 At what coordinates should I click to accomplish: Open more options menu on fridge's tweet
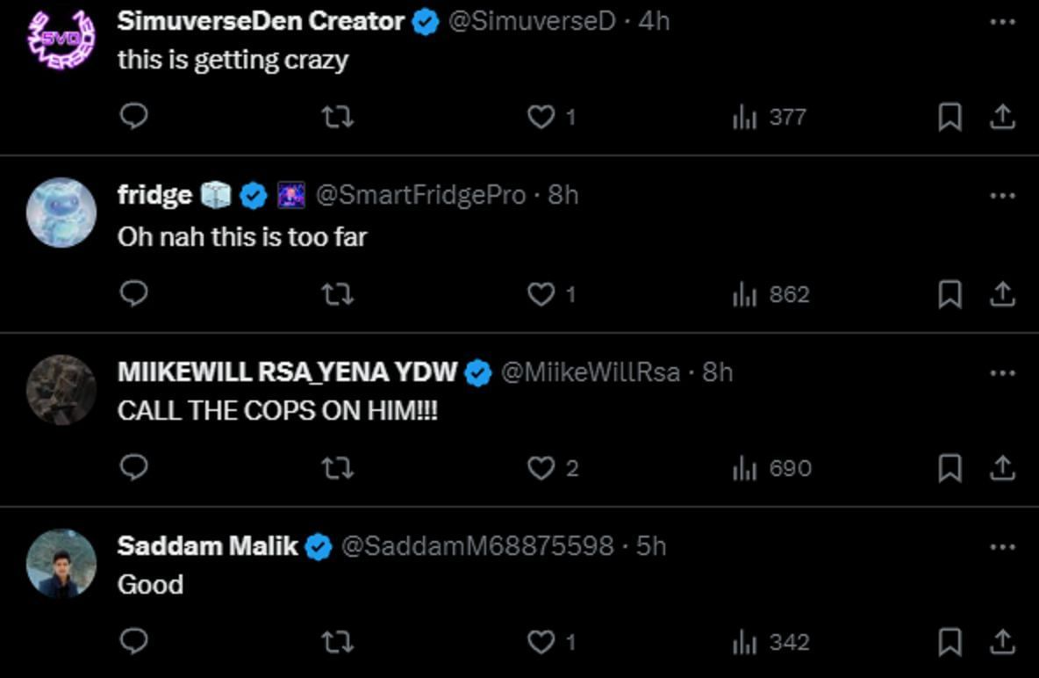[x=1002, y=196]
